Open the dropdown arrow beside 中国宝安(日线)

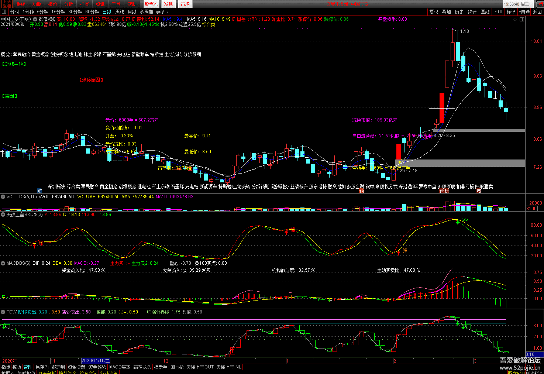[35, 19]
